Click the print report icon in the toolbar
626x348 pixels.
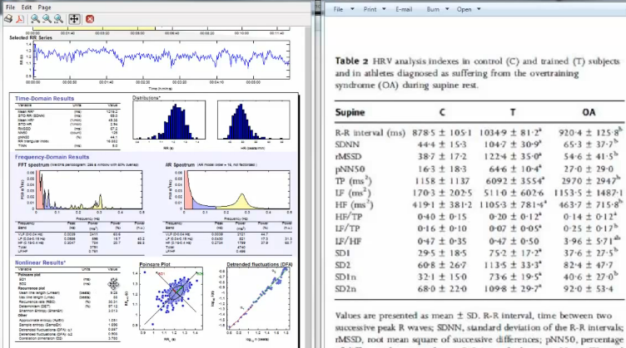(7, 17)
